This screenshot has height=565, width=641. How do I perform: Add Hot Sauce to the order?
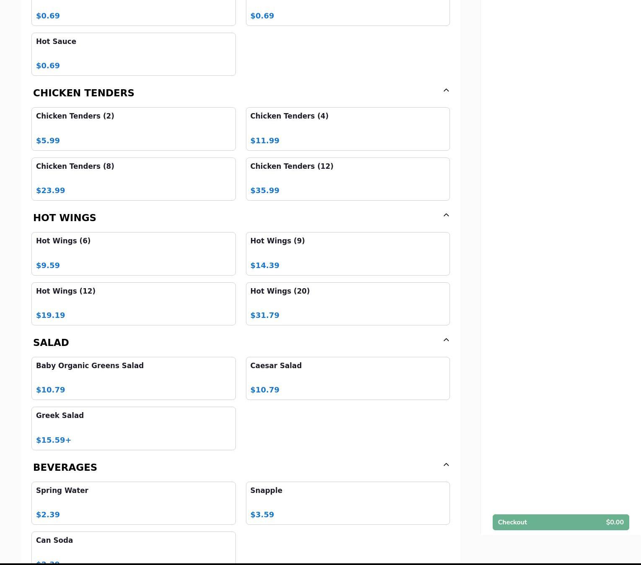point(134,54)
